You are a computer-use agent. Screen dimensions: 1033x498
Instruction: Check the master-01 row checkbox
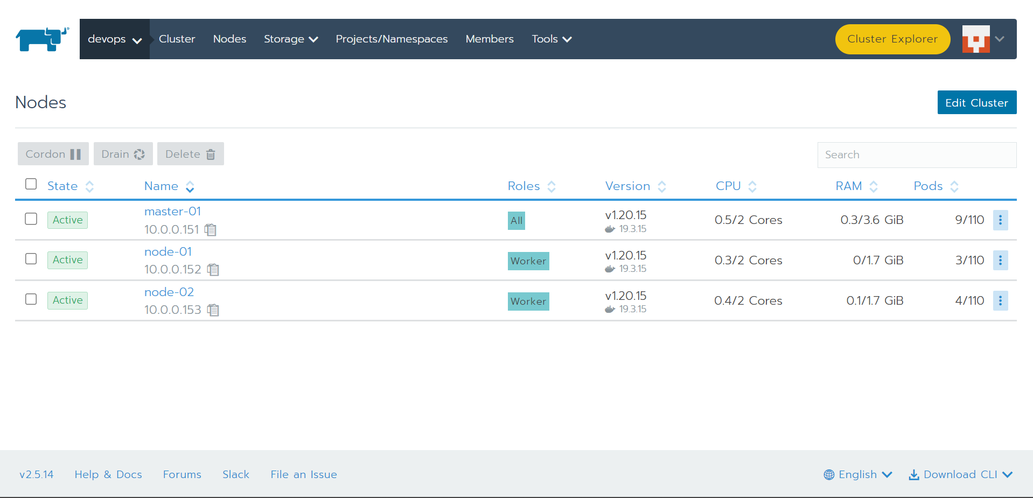[x=31, y=219]
